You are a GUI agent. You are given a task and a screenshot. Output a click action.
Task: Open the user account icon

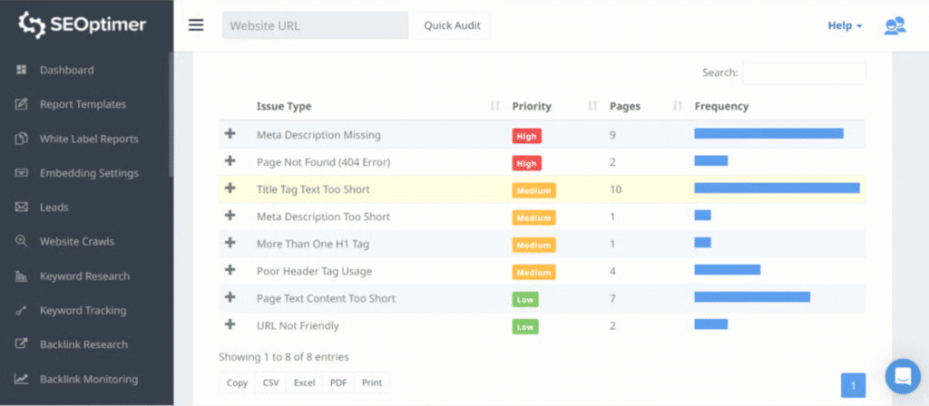[x=895, y=25]
